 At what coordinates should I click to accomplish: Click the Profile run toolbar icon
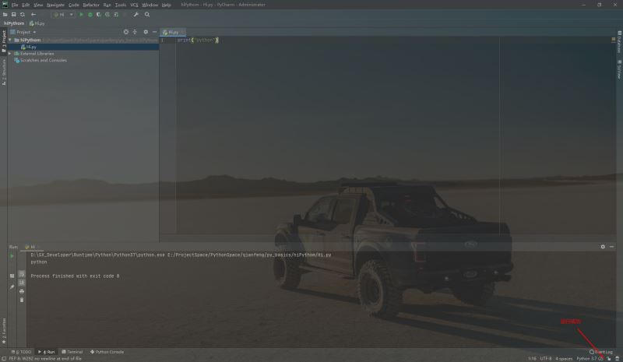[x=107, y=15]
